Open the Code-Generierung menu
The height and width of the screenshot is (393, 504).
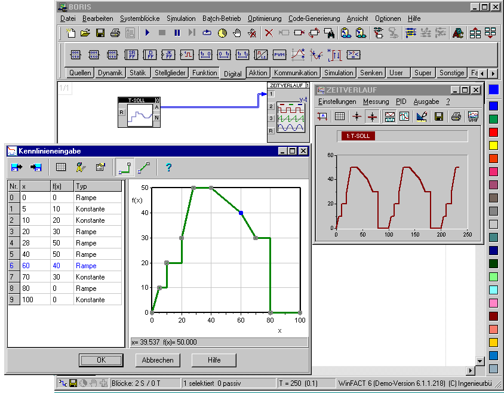click(x=314, y=19)
